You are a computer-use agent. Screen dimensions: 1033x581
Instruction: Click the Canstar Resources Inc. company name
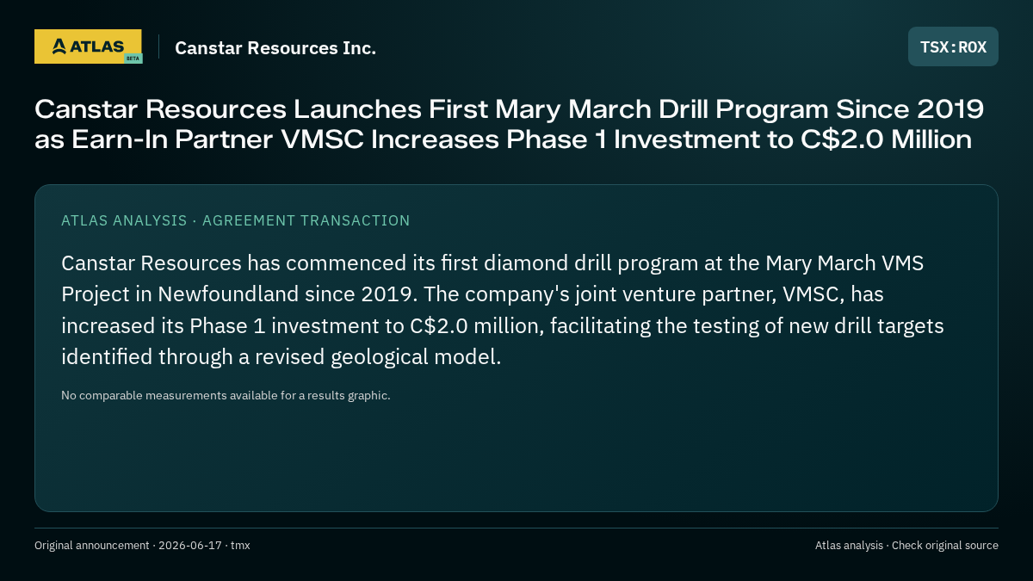coord(275,48)
